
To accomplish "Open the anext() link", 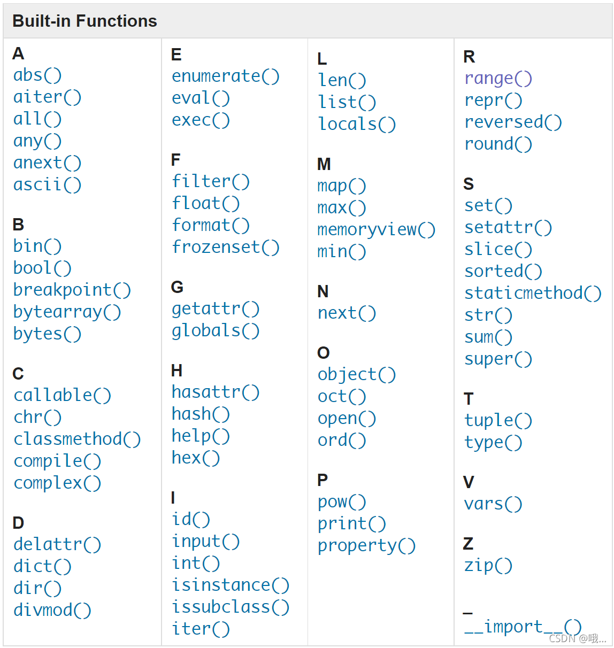I will [x=48, y=163].
